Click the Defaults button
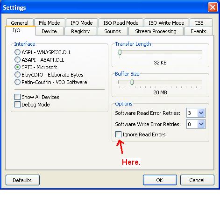This screenshot has width=220, height=212. [22, 180]
